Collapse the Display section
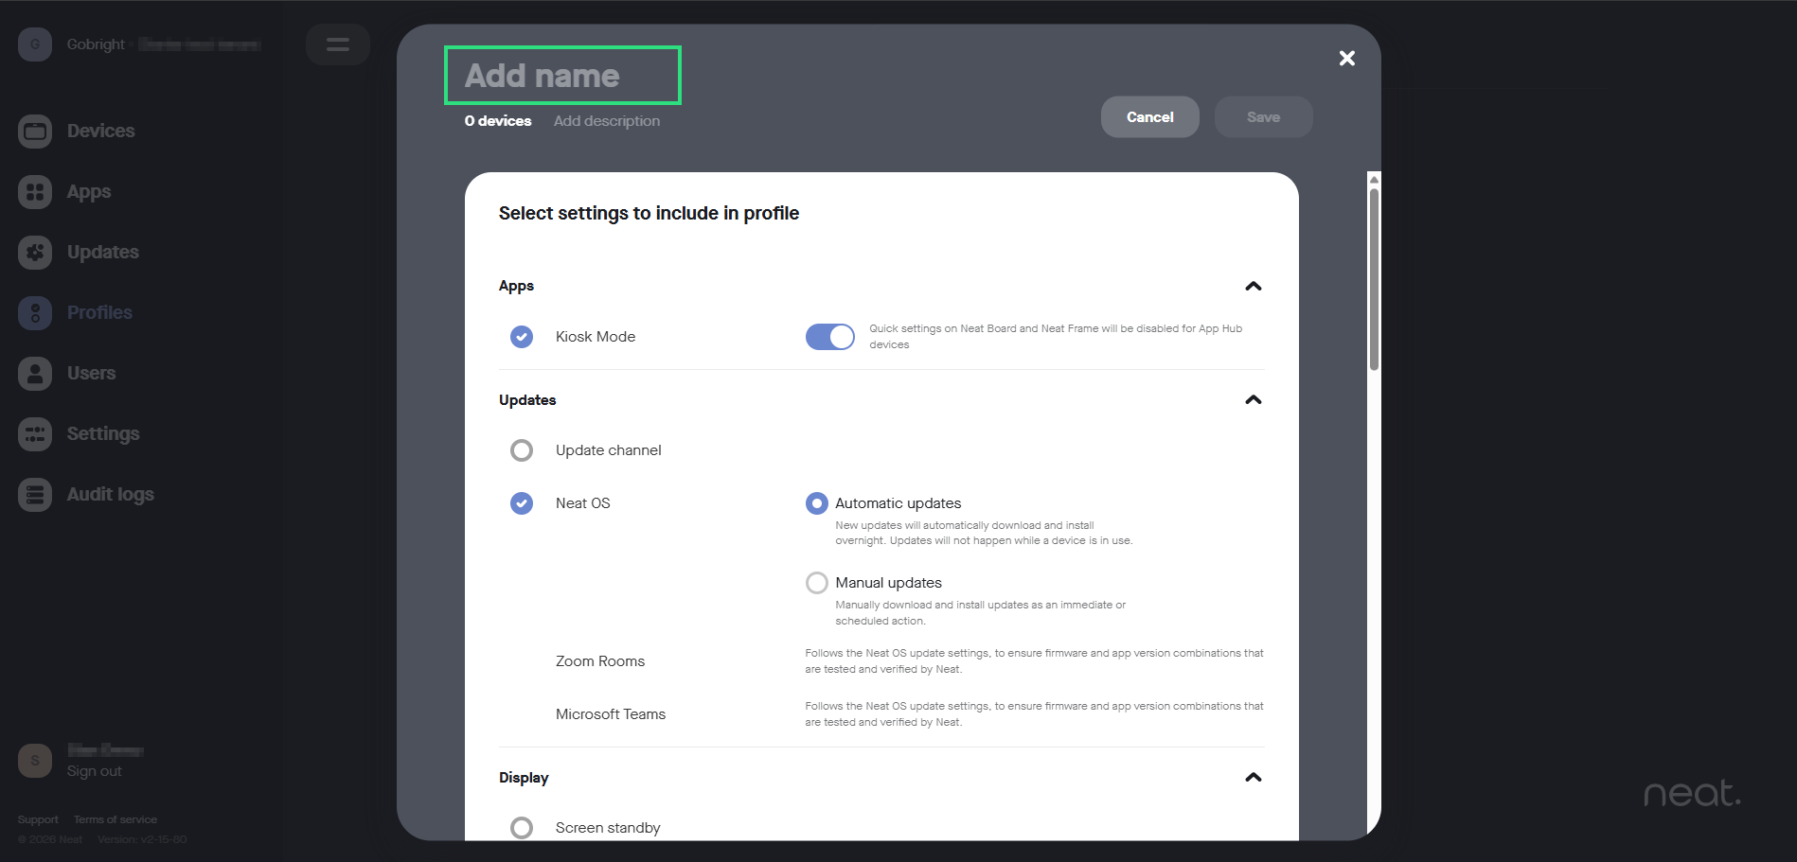The height and width of the screenshot is (862, 1797). [x=1253, y=778]
